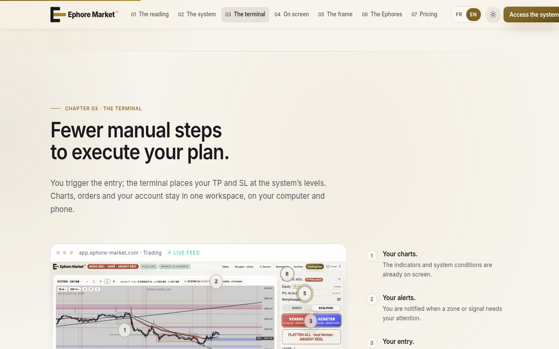Click the Tailles pill in preview

click(225, 267)
